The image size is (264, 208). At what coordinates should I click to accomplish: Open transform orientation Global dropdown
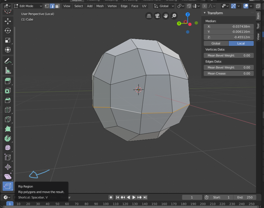[x=164, y=6]
